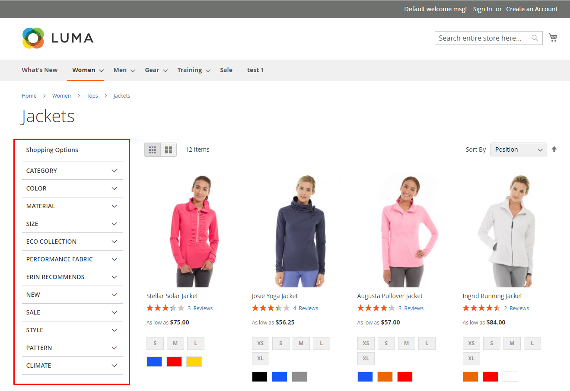Open the Gear menu
The width and height of the screenshot is (570, 391).
click(156, 70)
